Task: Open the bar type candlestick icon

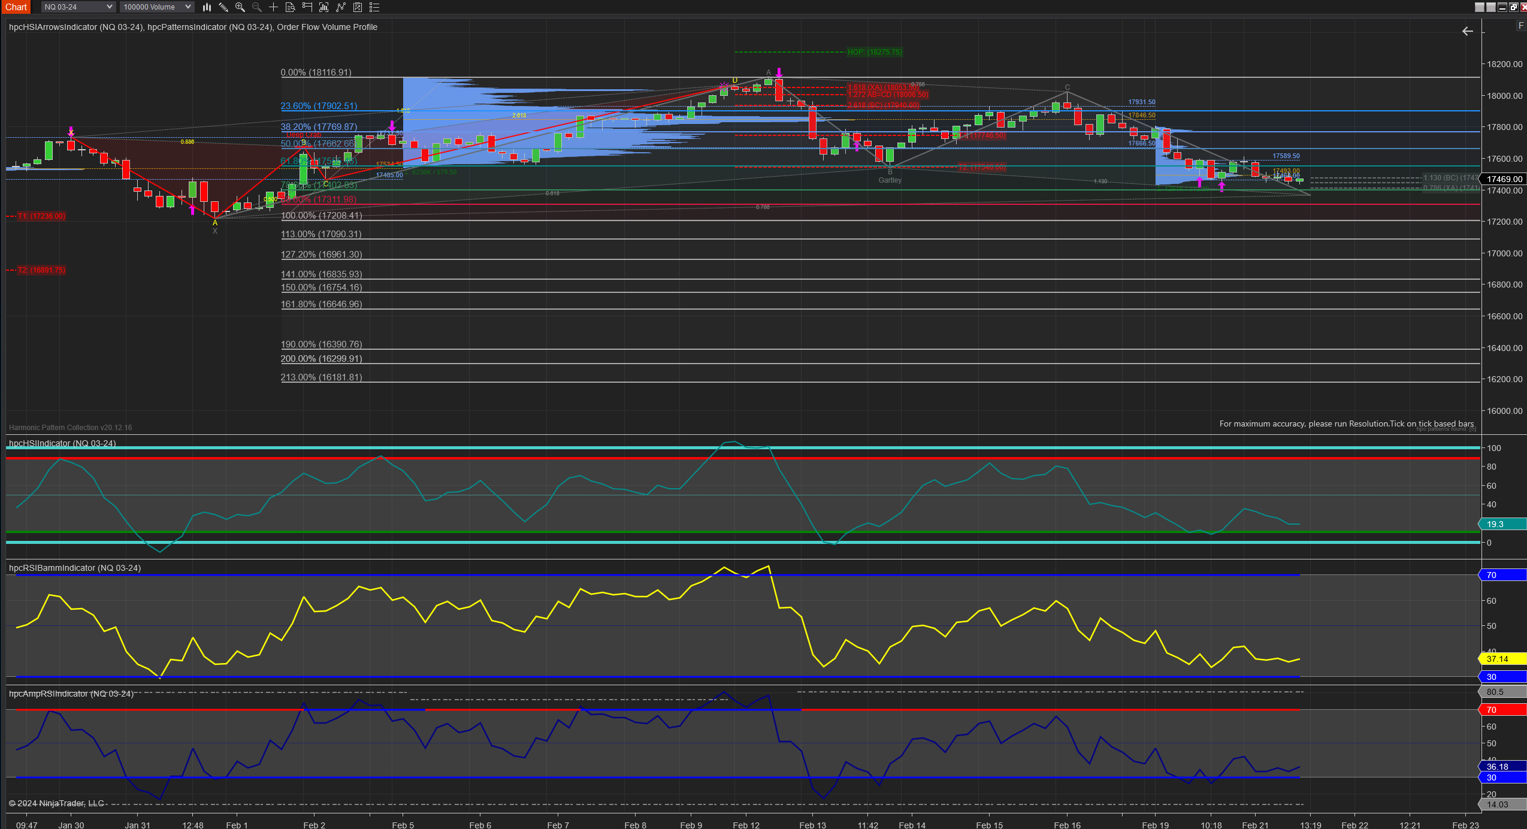Action: pyautogui.click(x=207, y=7)
